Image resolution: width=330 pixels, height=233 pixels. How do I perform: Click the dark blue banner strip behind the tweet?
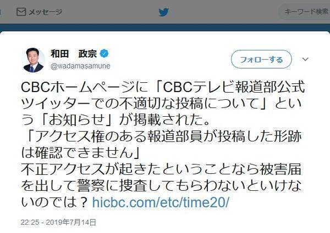[x=165, y=27]
